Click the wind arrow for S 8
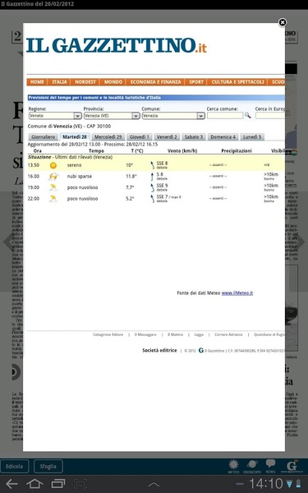308x493 pixels. [153, 177]
